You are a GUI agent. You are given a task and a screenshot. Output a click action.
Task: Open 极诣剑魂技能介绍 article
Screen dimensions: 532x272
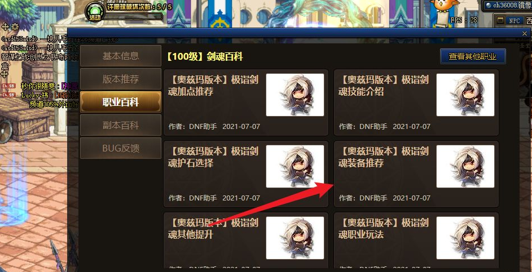point(416,102)
